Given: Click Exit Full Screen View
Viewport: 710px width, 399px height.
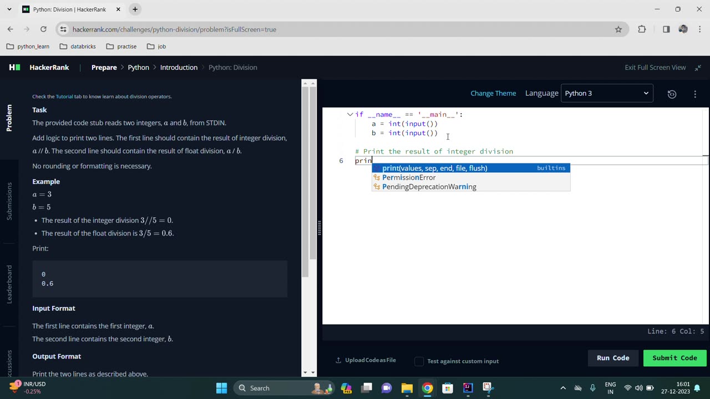Looking at the screenshot, I should tap(655, 68).
